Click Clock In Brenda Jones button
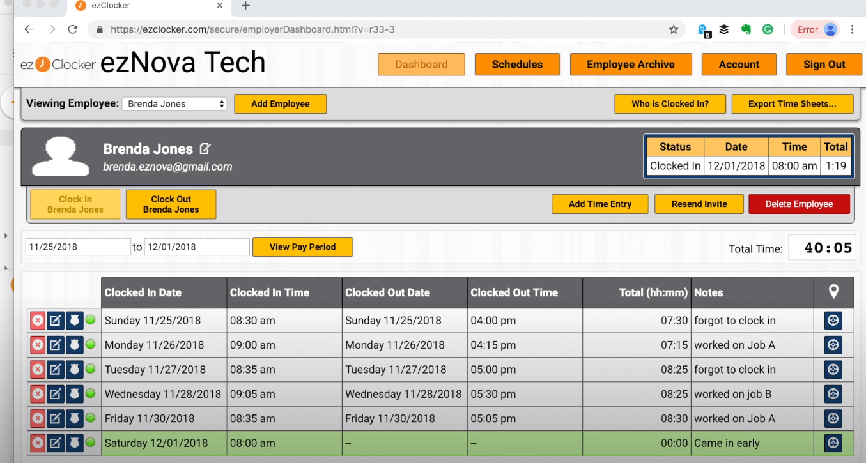This screenshot has height=463, width=866. (x=75, y=204)
